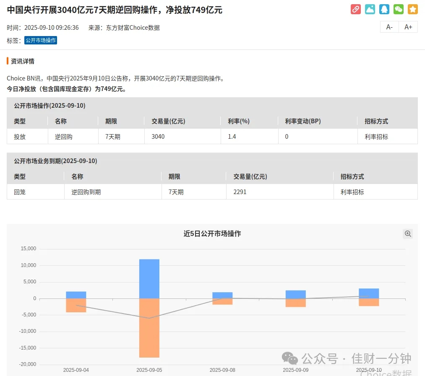Zoom the chart with magnifier icon

[408, 234]
